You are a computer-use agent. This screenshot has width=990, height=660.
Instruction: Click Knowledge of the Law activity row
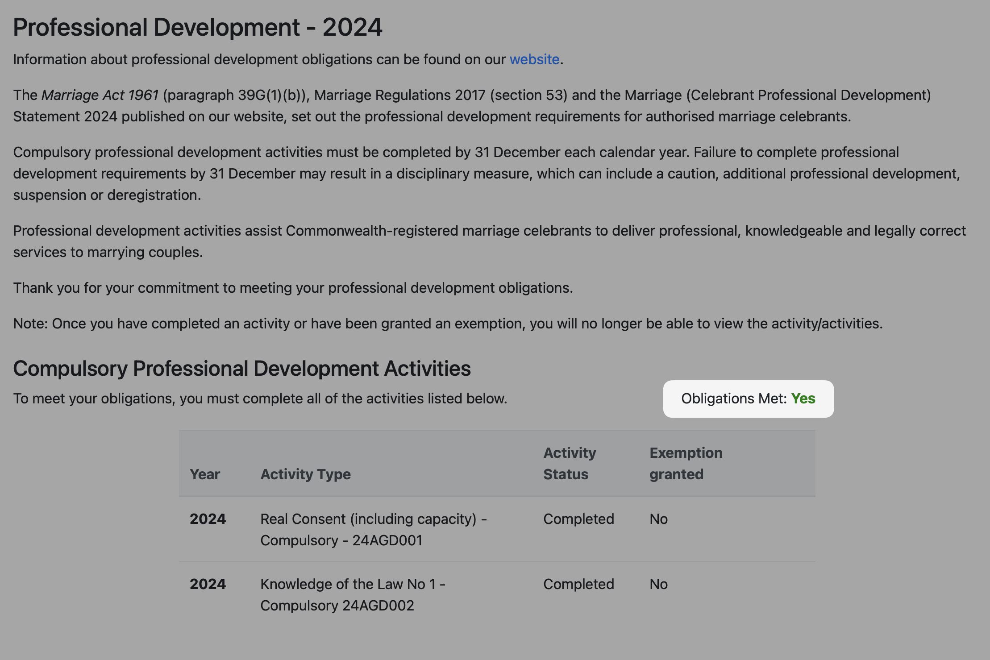click(x=353, y=594)
